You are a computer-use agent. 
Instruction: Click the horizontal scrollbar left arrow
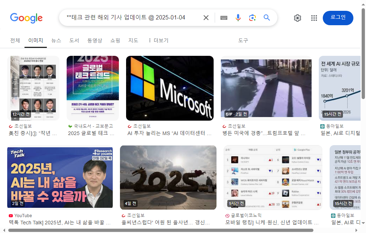[4, 230]
